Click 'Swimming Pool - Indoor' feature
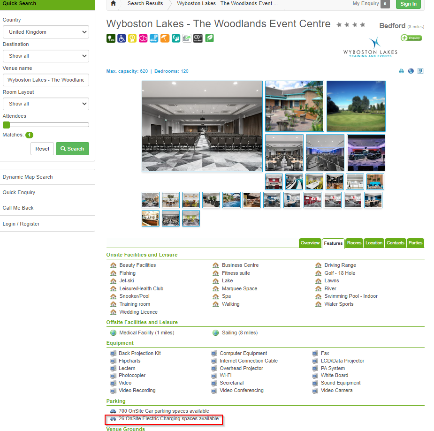Screen dimensions: 434x431 (x=350, y=296)
